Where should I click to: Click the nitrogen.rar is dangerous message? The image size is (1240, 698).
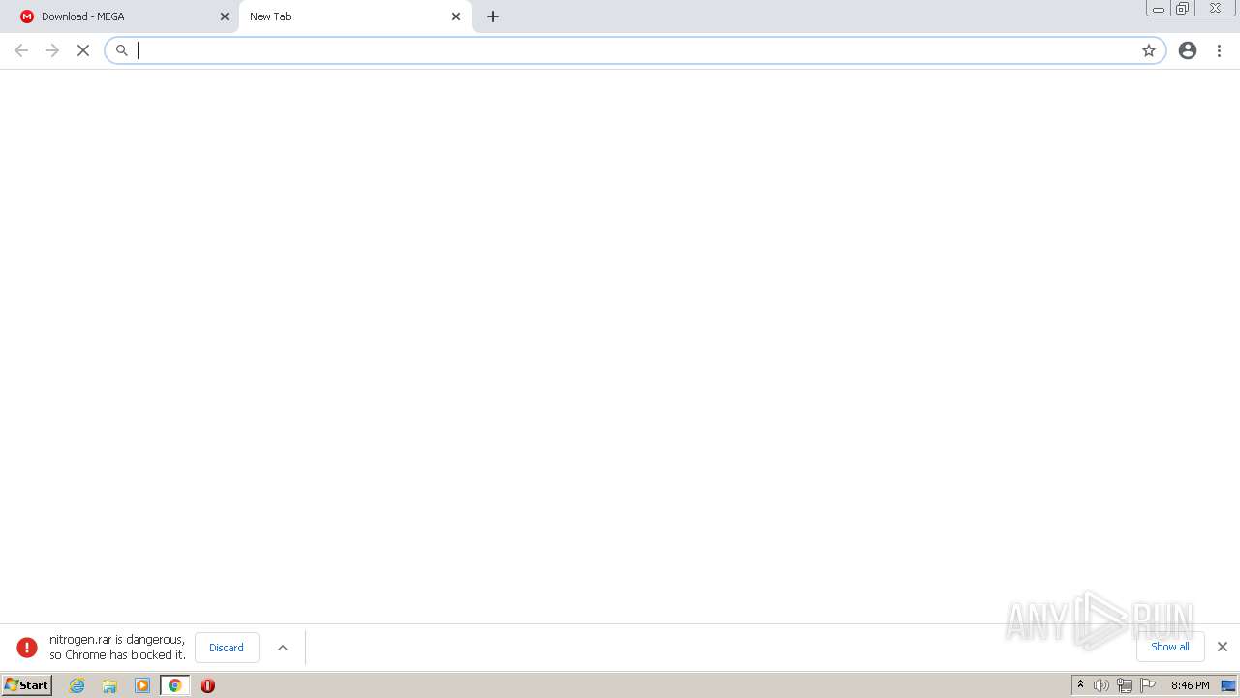(x=117, y=648)
